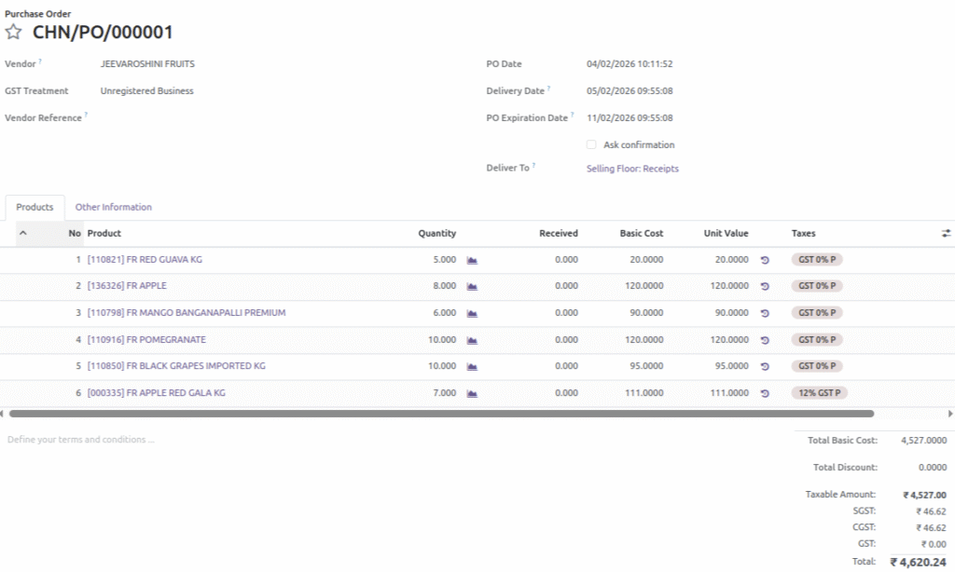Open the Selling Floor: Receipts link
Image resolution: width=955 pixels, height=572 pixels.
tap(632, 169)
